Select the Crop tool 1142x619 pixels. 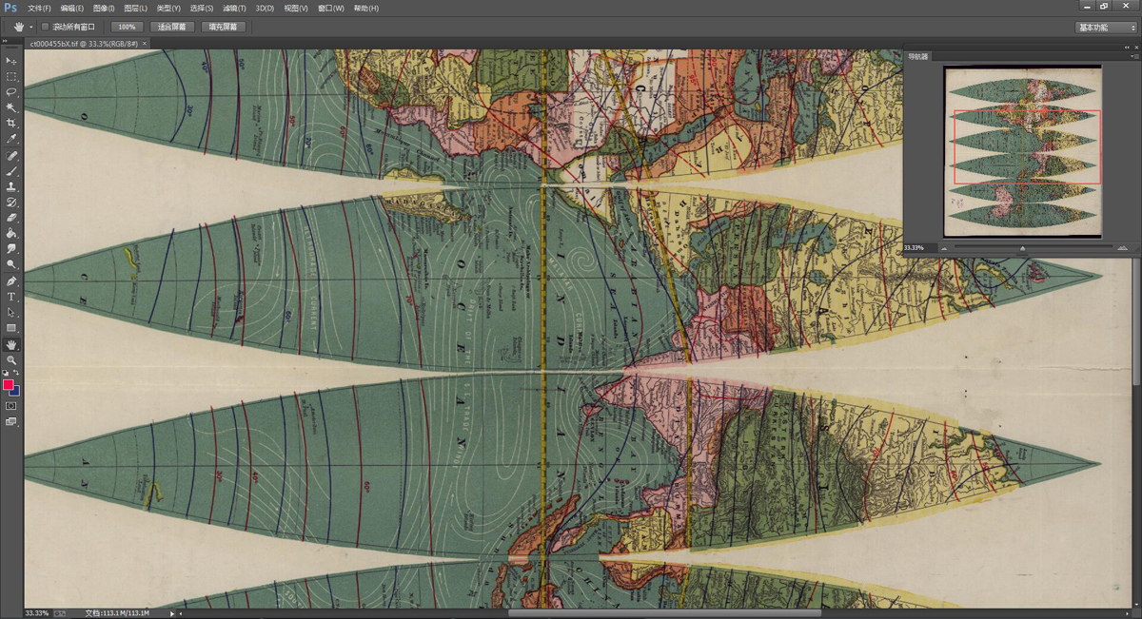[11, 124]
